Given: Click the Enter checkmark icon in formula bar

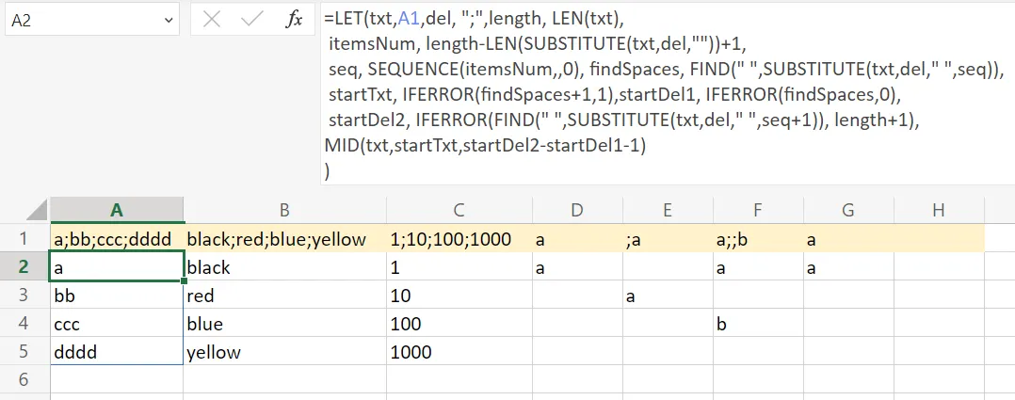Looking at the screenshot, I should 251,19.
